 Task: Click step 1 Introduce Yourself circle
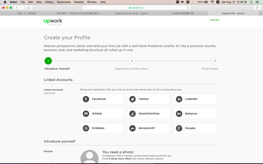click(x=48, y=61)
